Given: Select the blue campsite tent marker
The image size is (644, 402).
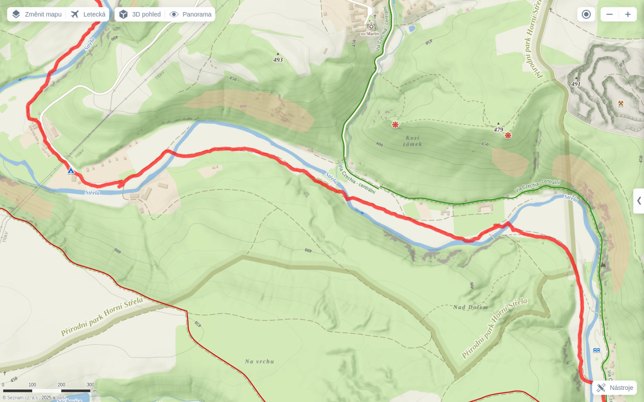Looking at the screenshot, I should (x=71, y=171).
